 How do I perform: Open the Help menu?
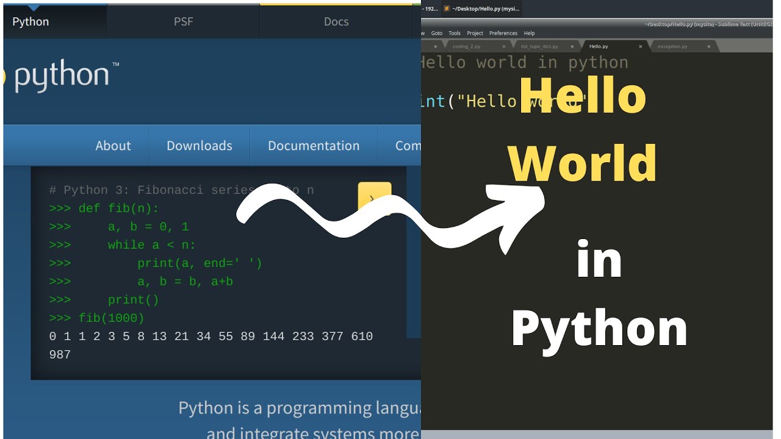pyautogui.click(x=529, y=33)
